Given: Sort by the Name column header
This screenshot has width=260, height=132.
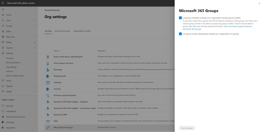Looking at the screenshot, I should [57, 51].
